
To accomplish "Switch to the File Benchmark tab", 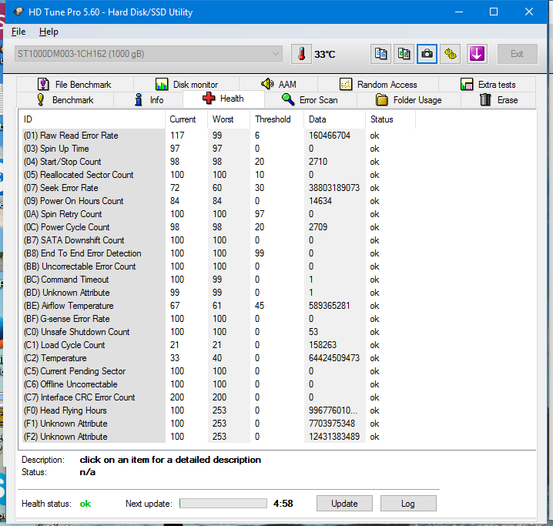I will pos(75,85).
